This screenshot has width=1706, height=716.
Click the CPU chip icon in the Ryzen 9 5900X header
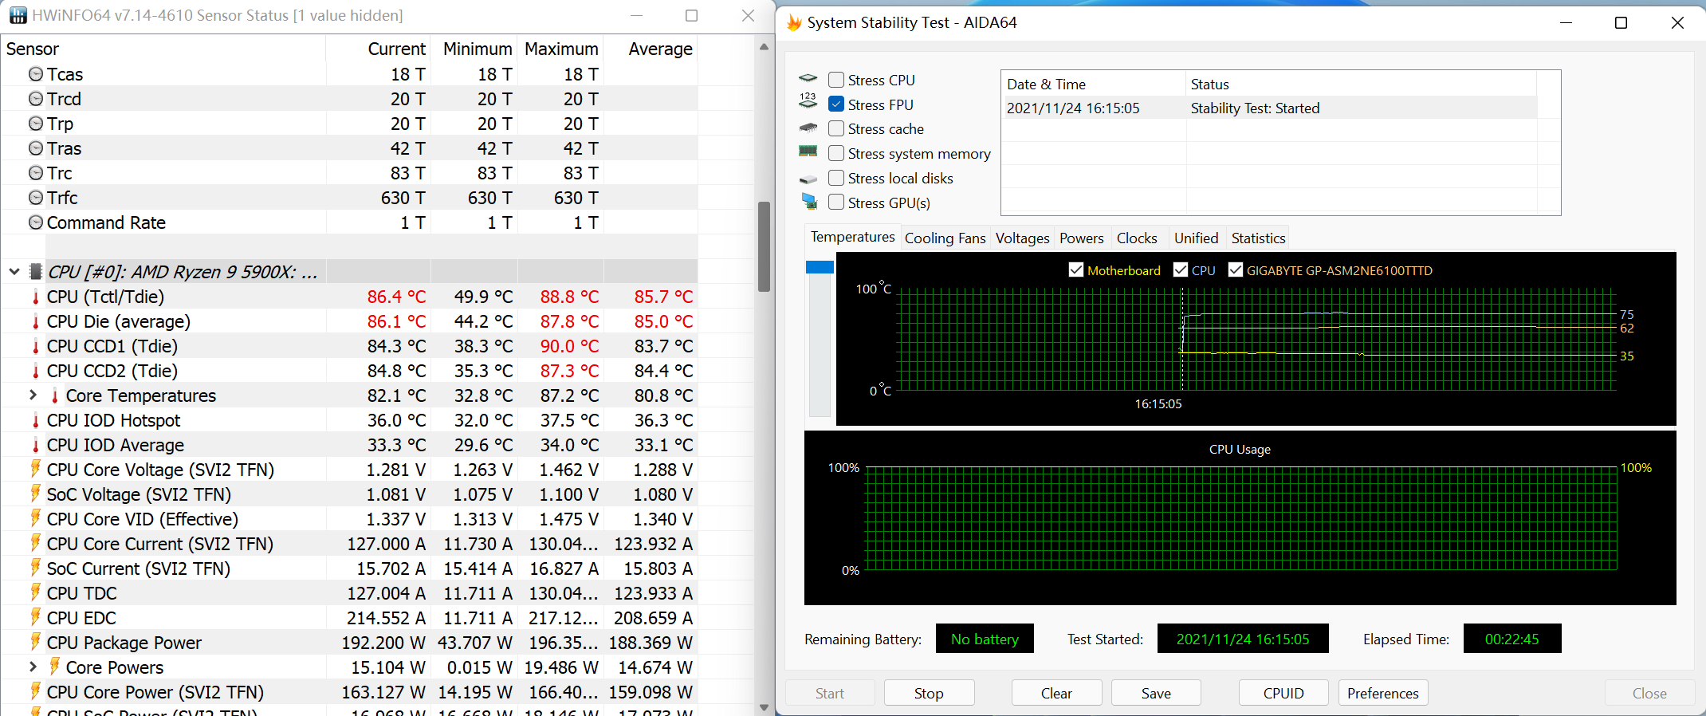pos(36,272)
